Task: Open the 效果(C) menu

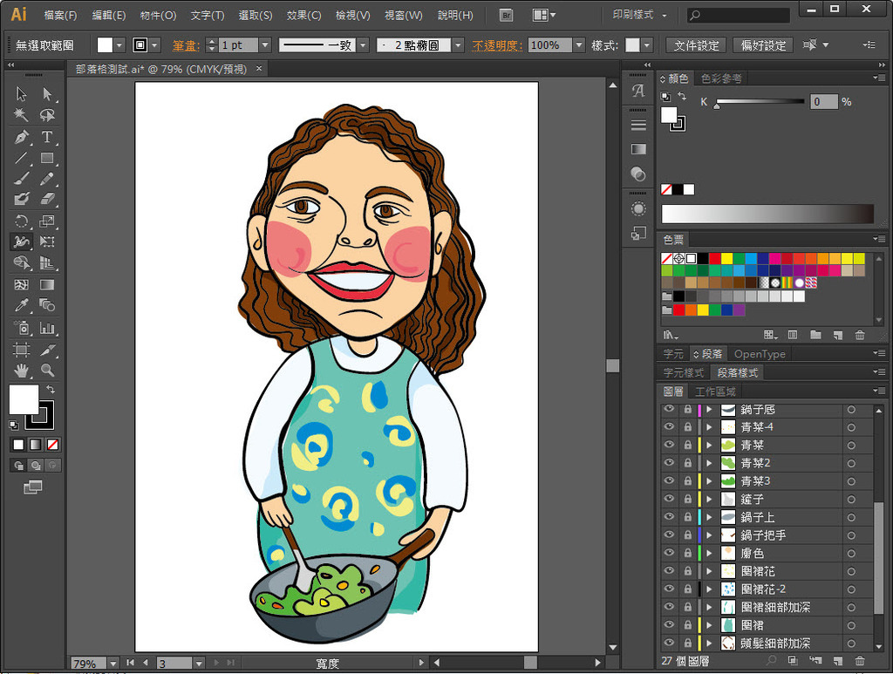Action: point(303,16)
